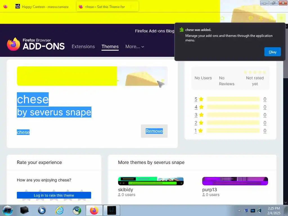Image resolution: width=288 pixels, height=216 pixels.
Task: Select the 2 star rating row
Action: click(230, 123)
